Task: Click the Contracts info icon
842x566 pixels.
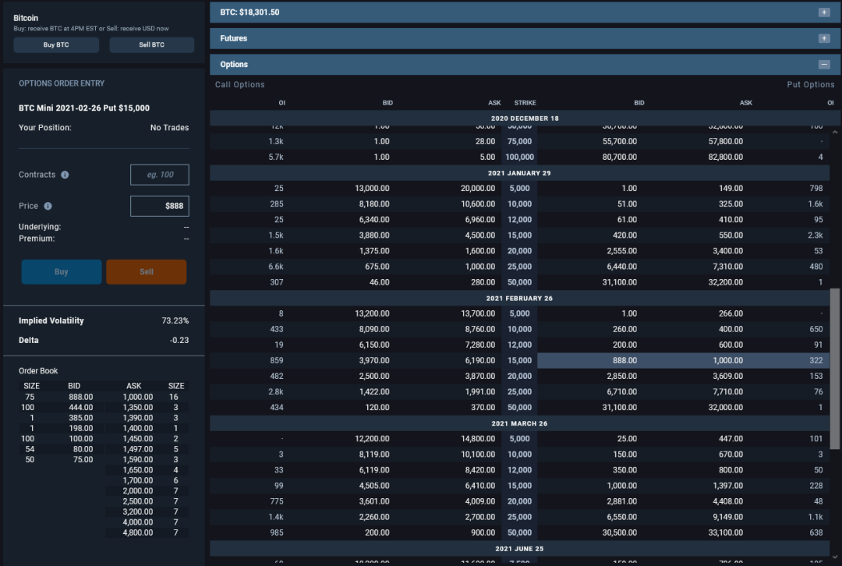Action: click(65, 175)
